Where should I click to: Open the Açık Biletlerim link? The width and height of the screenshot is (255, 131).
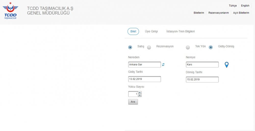click(241, 13)
